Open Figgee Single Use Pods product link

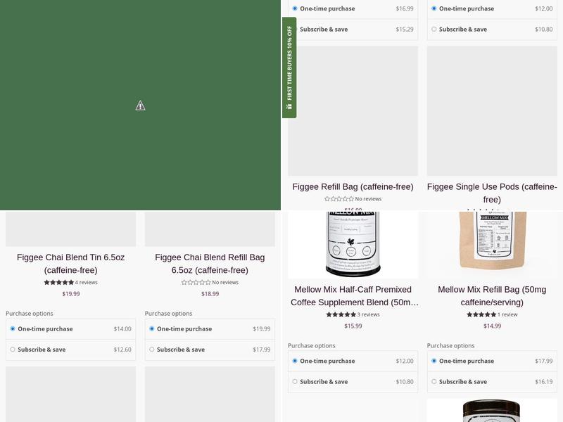point(492,193)
